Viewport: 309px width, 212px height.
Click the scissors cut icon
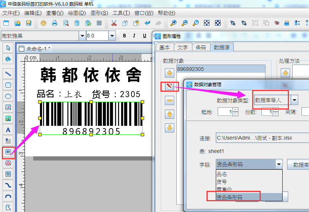(x=114, y=23)
